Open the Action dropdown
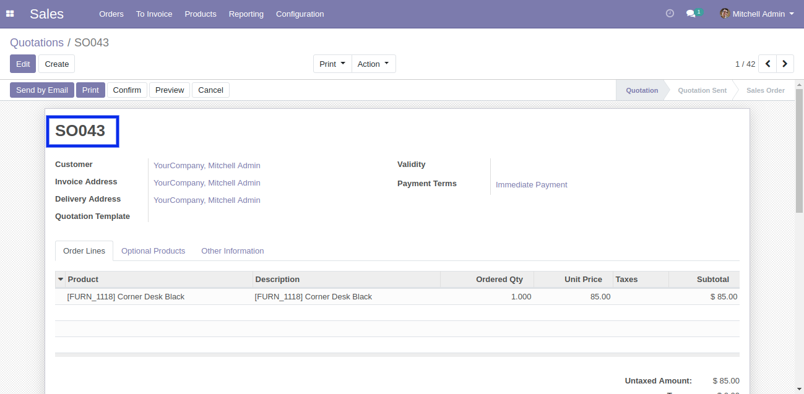The image size is (804, 394). tap(373, 64)
